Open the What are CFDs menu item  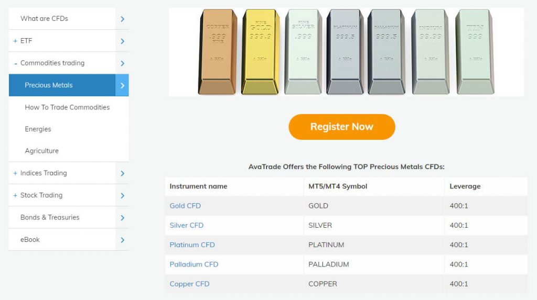tap(44, 18)
